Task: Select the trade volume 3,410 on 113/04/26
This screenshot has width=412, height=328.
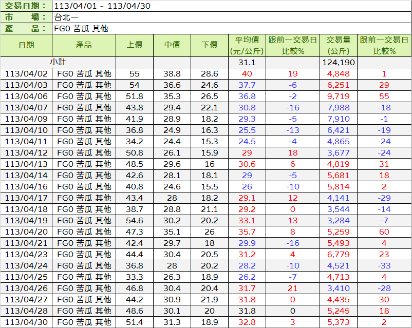Action: (338, 288)
